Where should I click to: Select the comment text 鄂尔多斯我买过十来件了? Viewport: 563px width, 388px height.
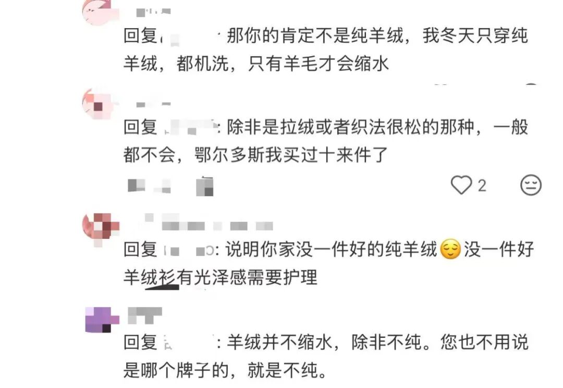(x=291, y=155)
